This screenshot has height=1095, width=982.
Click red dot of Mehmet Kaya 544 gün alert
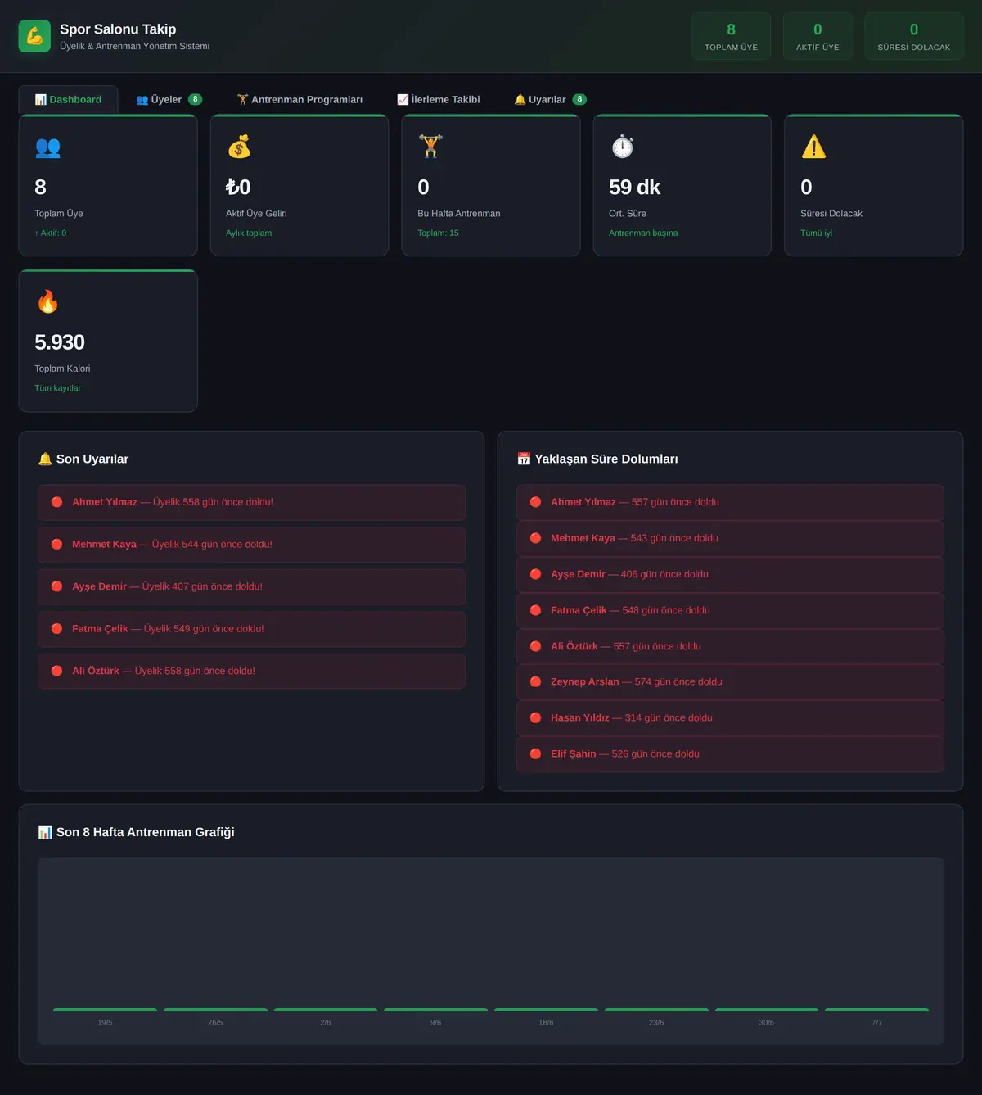[56, 544]
